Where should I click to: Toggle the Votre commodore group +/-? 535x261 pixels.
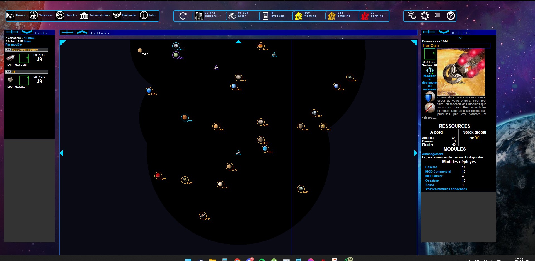(x=8, y=50)
